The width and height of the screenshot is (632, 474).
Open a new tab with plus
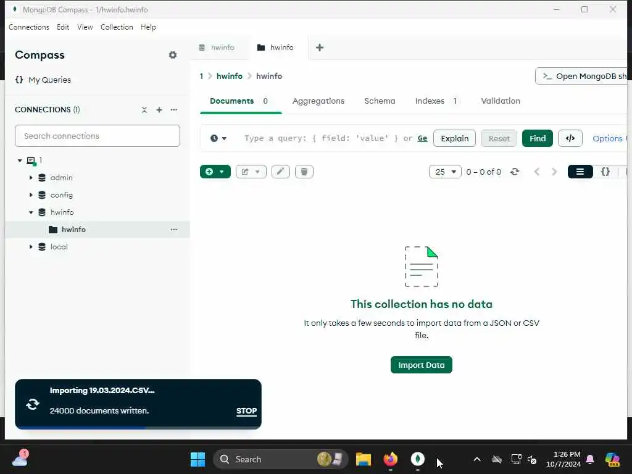[x=320, y=48]
